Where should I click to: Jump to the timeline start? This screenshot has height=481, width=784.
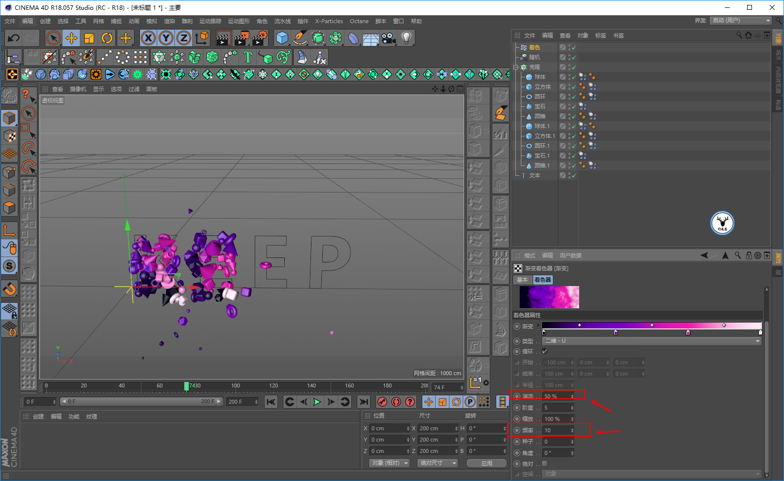271,402
